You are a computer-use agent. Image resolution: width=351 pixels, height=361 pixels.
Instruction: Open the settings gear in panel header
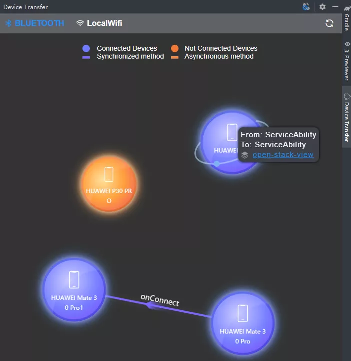pos(322,7)
